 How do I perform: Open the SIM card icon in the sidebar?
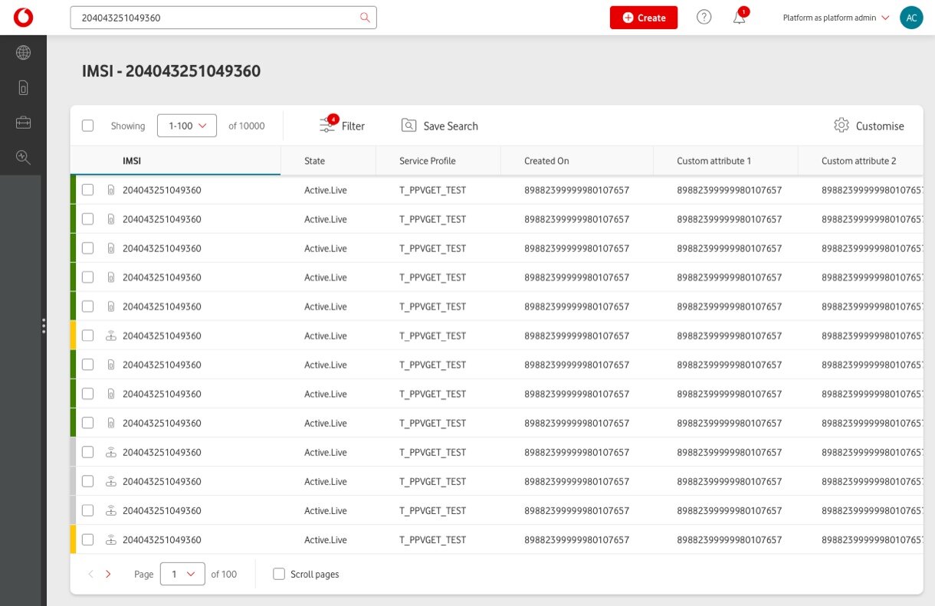coord(23,87)
